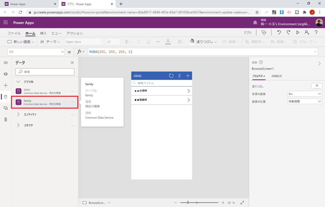Select the プロパティ tab
Viewport: 325px width, 207px height.
click(x=259, y=76)
